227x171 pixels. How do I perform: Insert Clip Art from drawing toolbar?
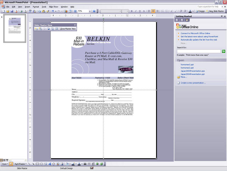[x=57, y=164]
